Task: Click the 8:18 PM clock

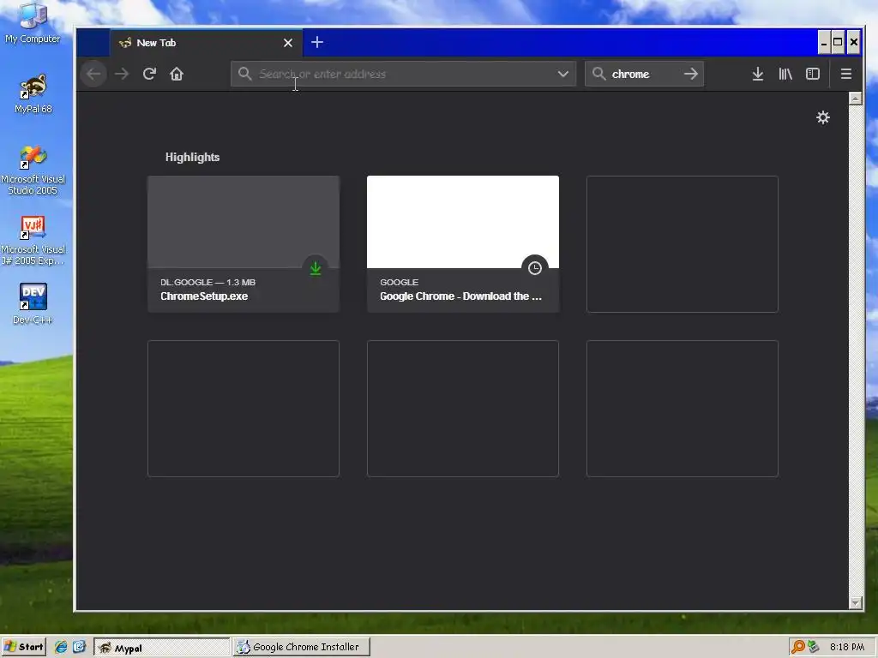Action: (x=847, y=647)
